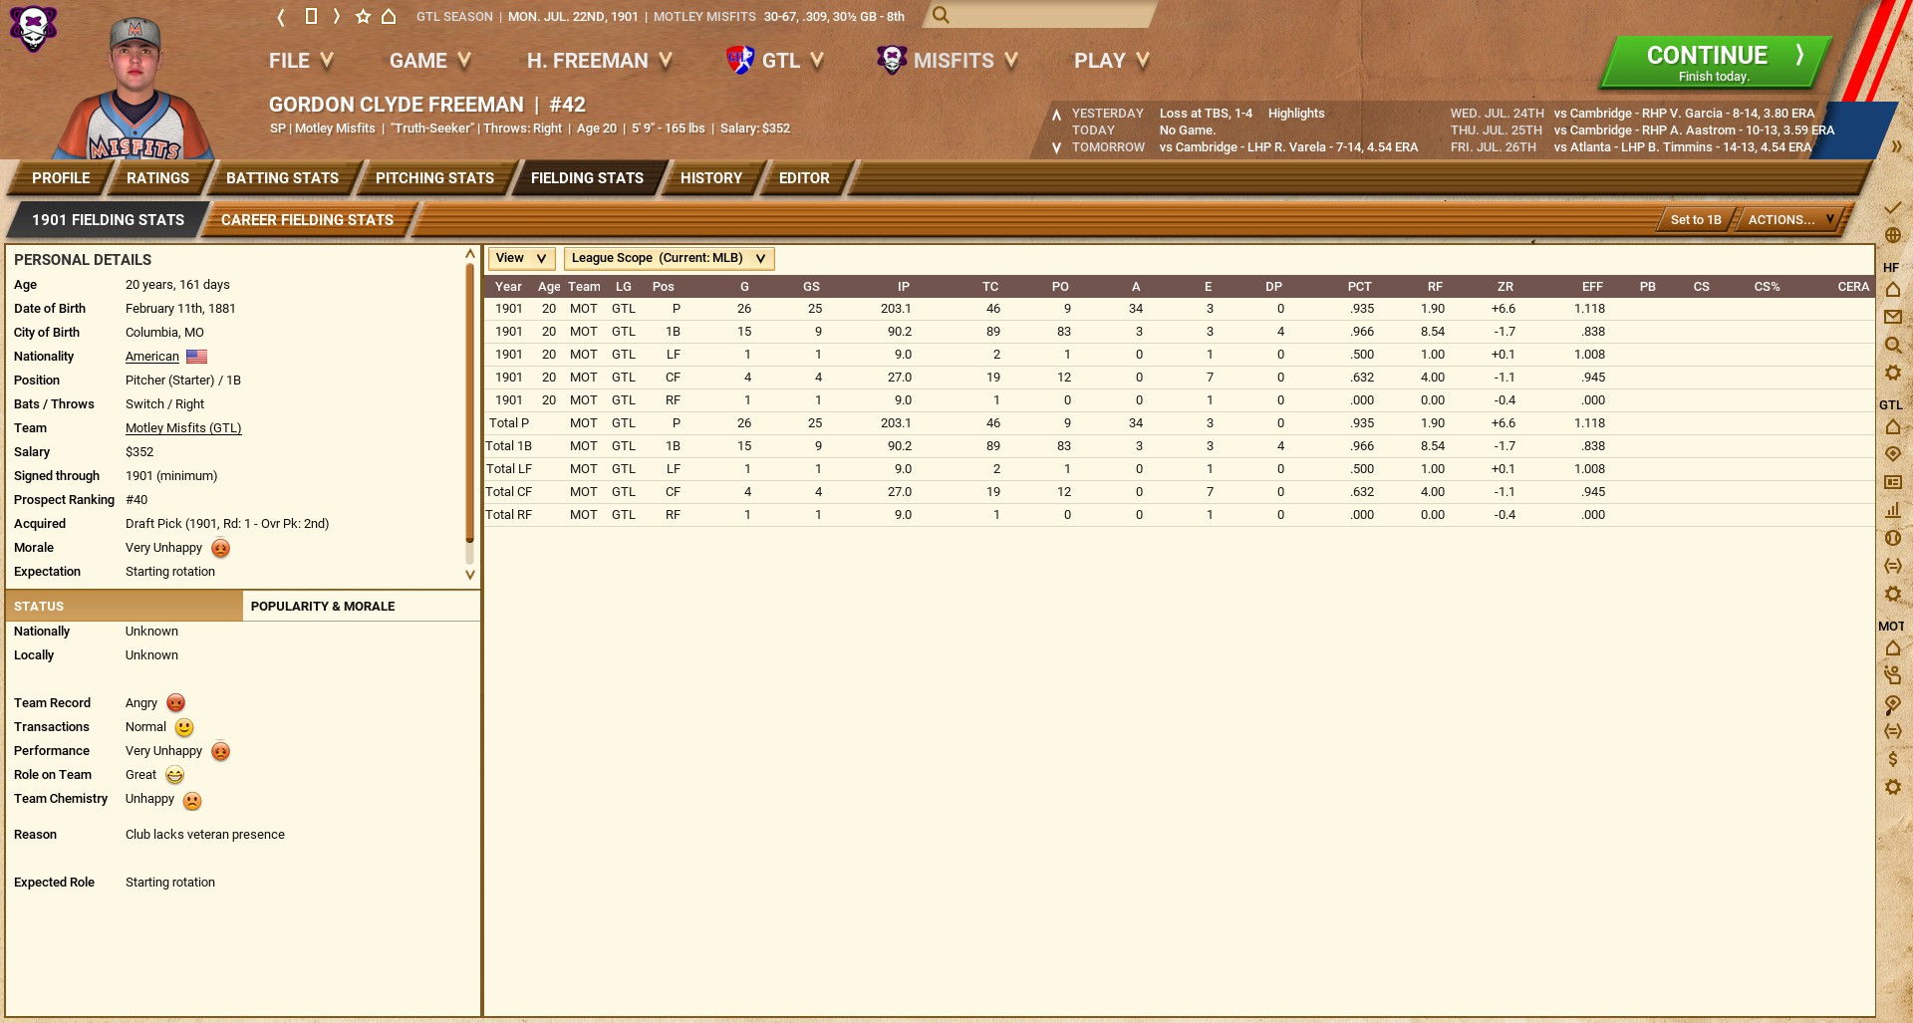Click the American flag icon next to Nationality
This screenshot has width=1913, height=1023.
coord(196,357)
